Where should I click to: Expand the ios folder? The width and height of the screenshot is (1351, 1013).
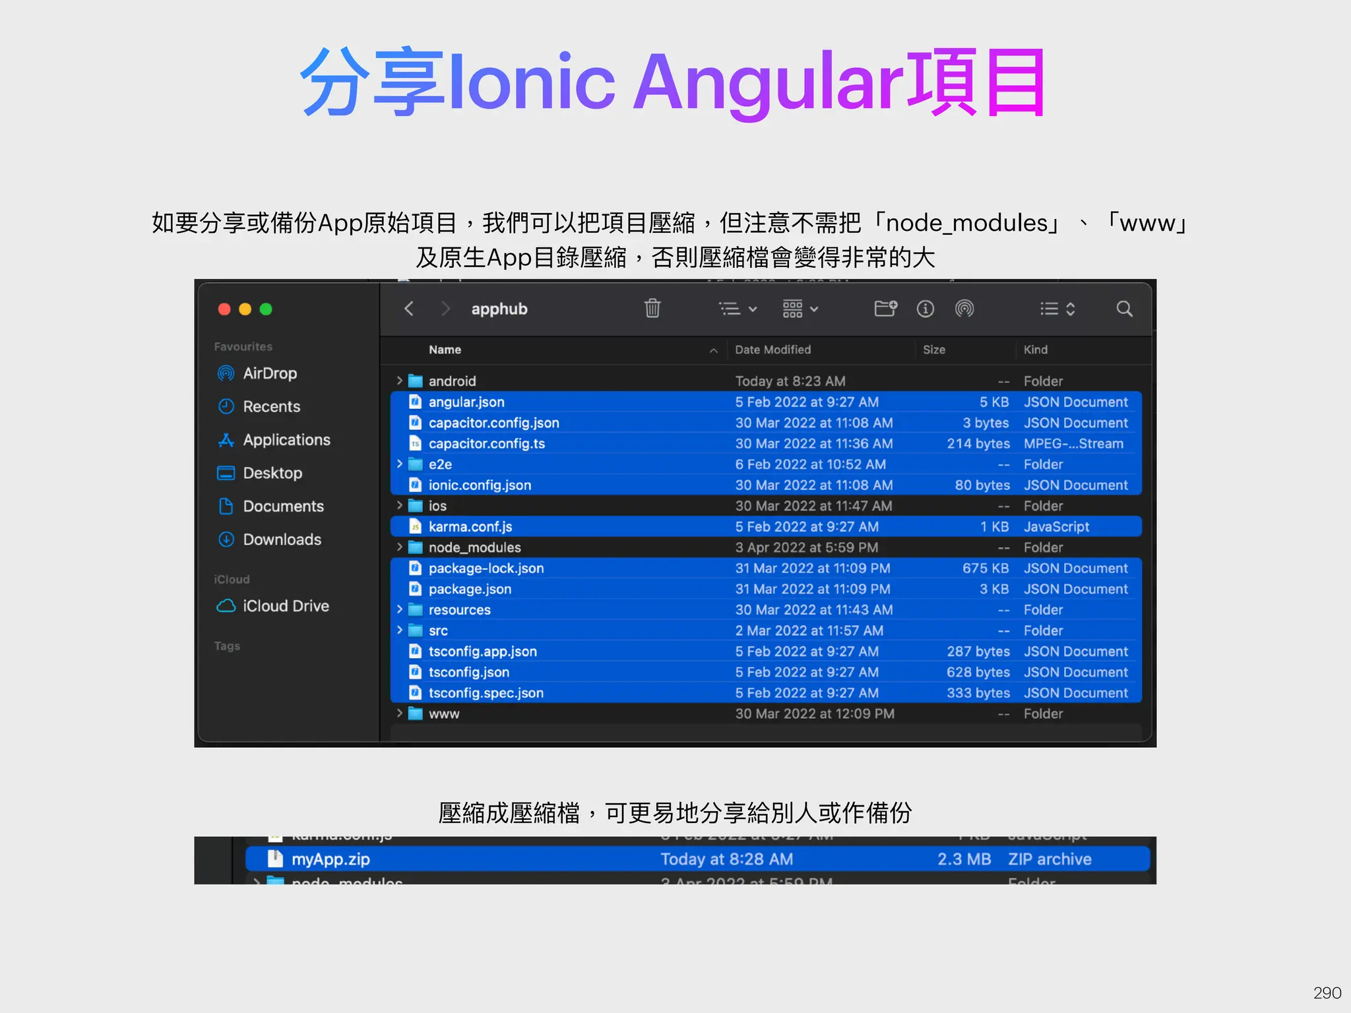(x=400, y=505)
